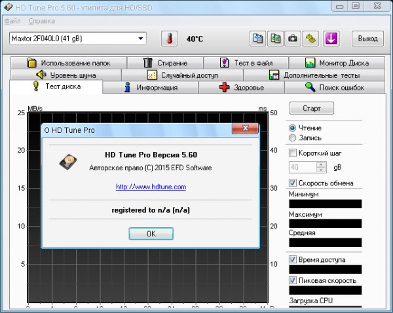This screenshot has width=393, height=313.
Task: Switch to the Использование папок tab
Action: pyautogui.click(x=69, y=63)
